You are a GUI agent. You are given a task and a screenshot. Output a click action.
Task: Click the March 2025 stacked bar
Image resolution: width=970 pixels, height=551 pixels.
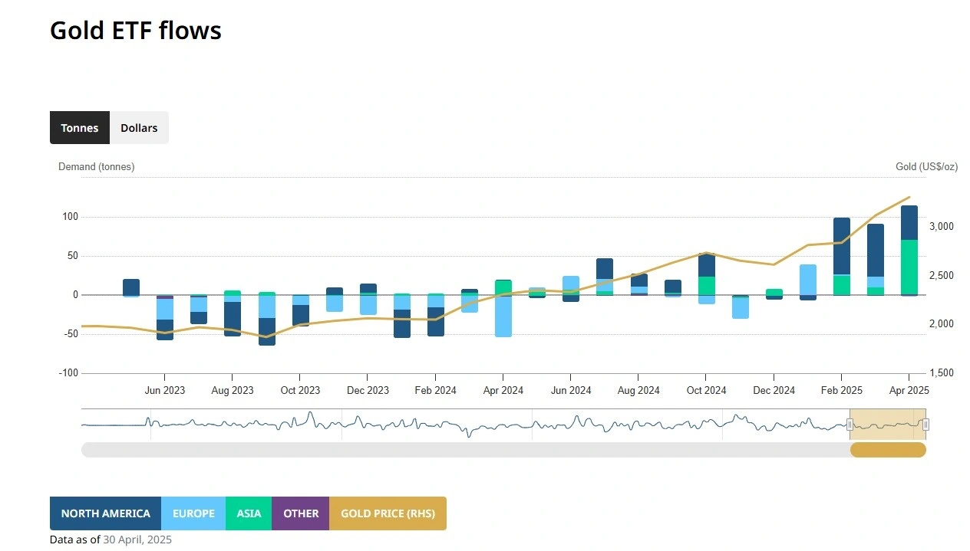pyautogui.click(x=876, y=260)
